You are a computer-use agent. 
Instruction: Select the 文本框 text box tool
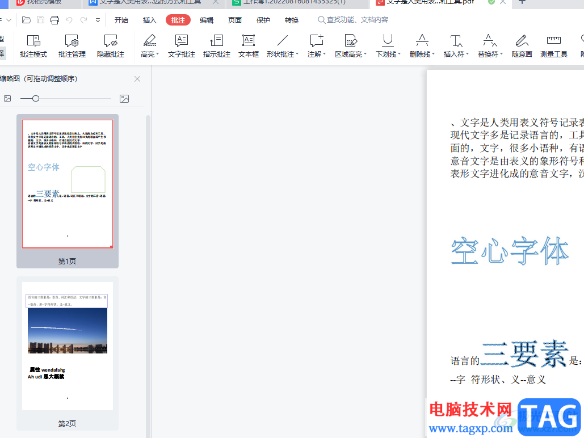pyautogui.click(x=249, y=46)
